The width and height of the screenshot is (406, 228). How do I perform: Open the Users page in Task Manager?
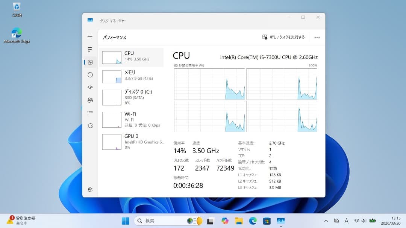[x=89, y=100]
